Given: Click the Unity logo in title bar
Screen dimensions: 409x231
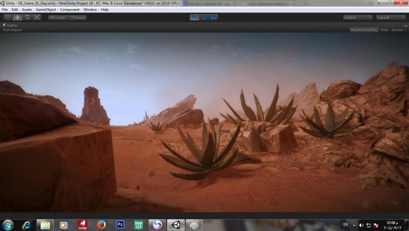Looking at the screenshot, I should pos(2,3).
